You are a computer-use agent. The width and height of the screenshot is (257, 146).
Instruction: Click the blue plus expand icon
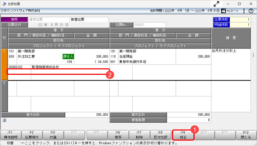click(4, 120)
